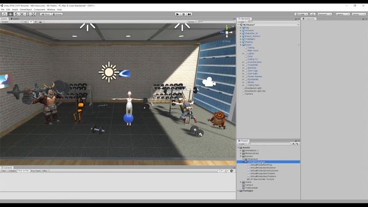Expand the Treadmills object in Hierarchy

243,65
